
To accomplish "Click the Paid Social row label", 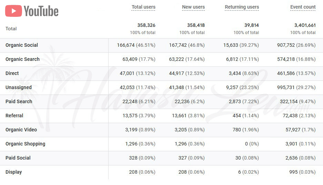I will tap(18, 158).
